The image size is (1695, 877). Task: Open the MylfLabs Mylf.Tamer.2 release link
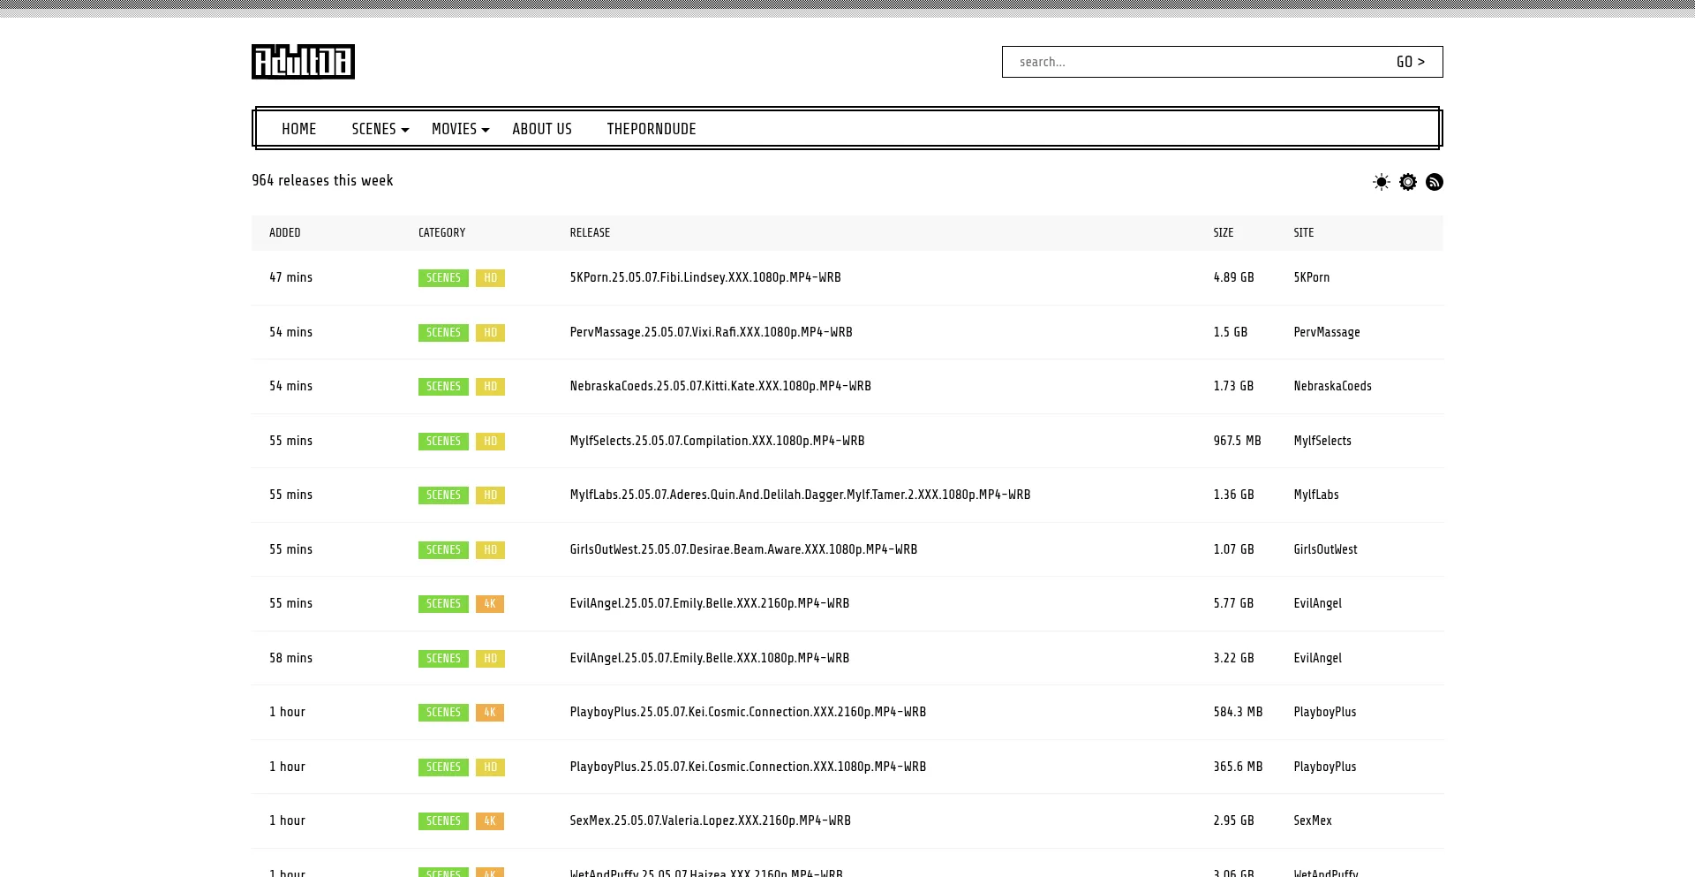tap(800, 495)
